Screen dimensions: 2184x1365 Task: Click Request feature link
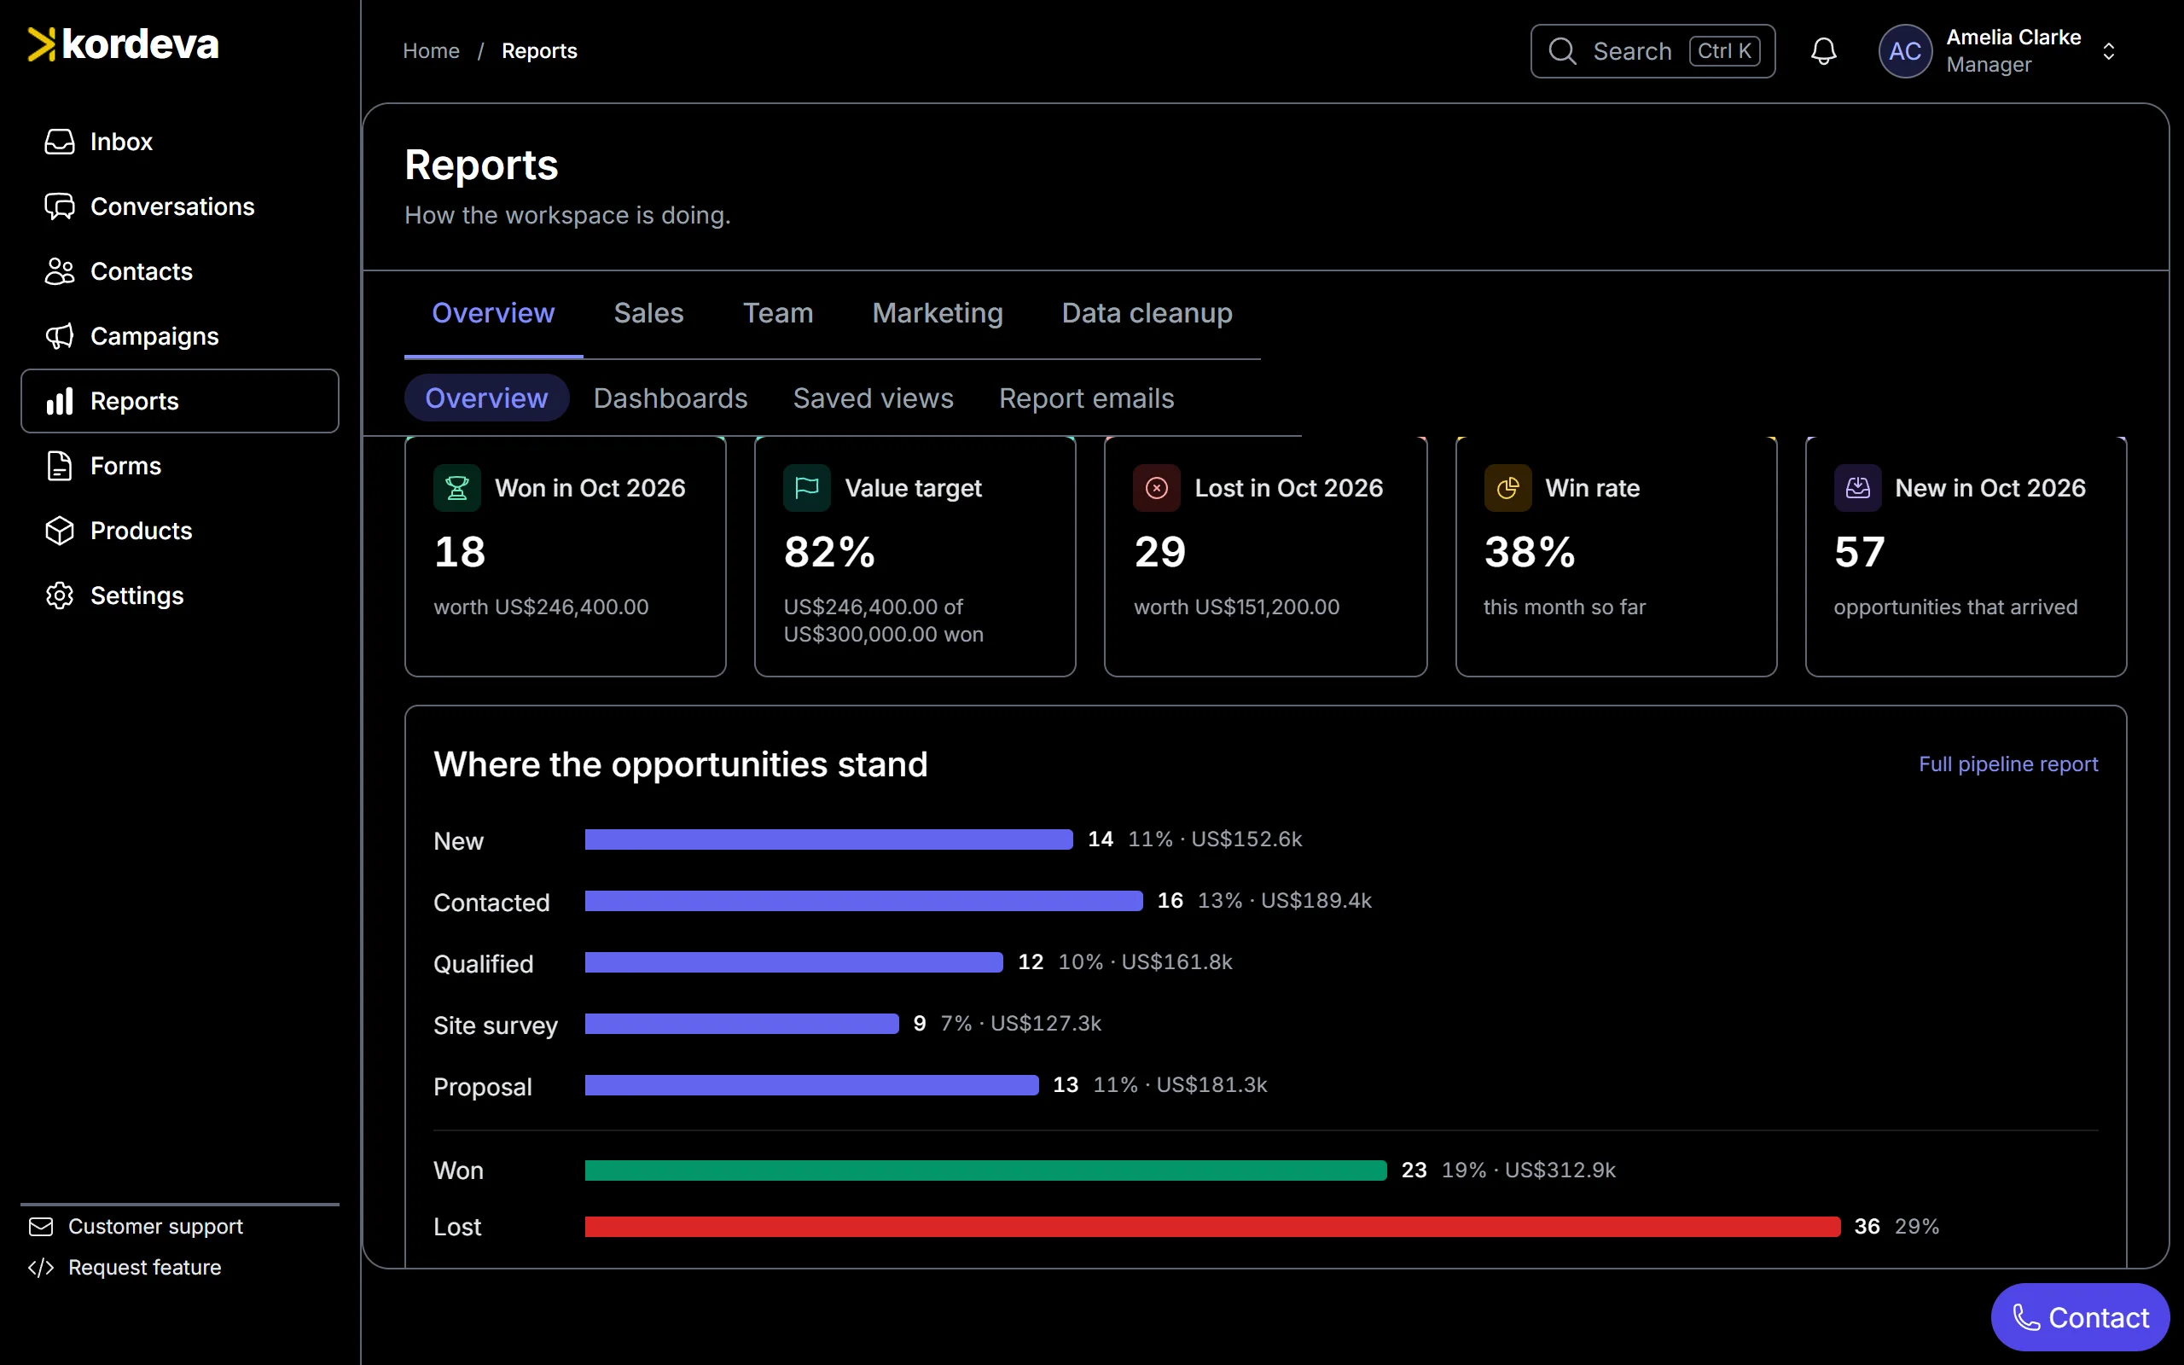click(125, 1268)
